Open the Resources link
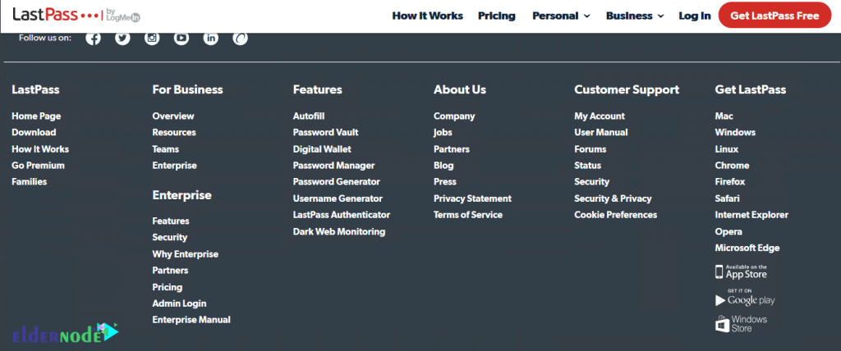This screenshot has height=351, width=841. [x=174, y=132]
